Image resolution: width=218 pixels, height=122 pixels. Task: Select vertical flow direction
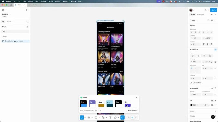coord(199,56)
